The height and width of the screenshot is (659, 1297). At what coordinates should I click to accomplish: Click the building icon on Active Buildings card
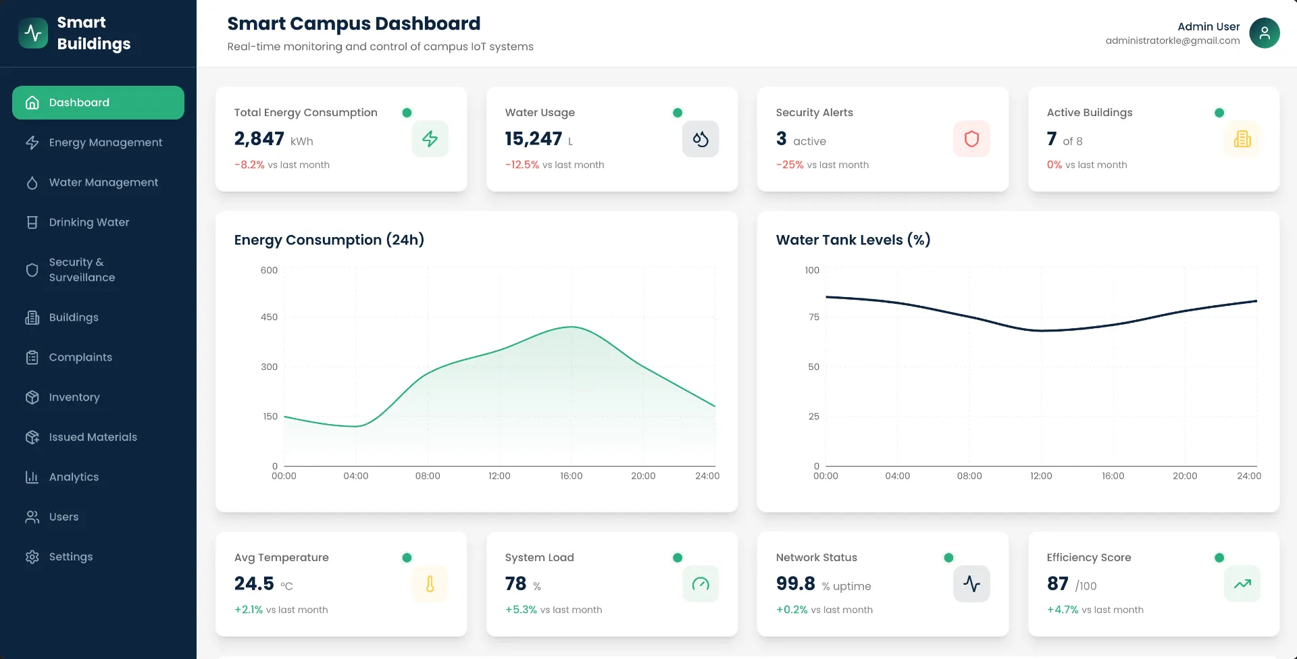1242,140
